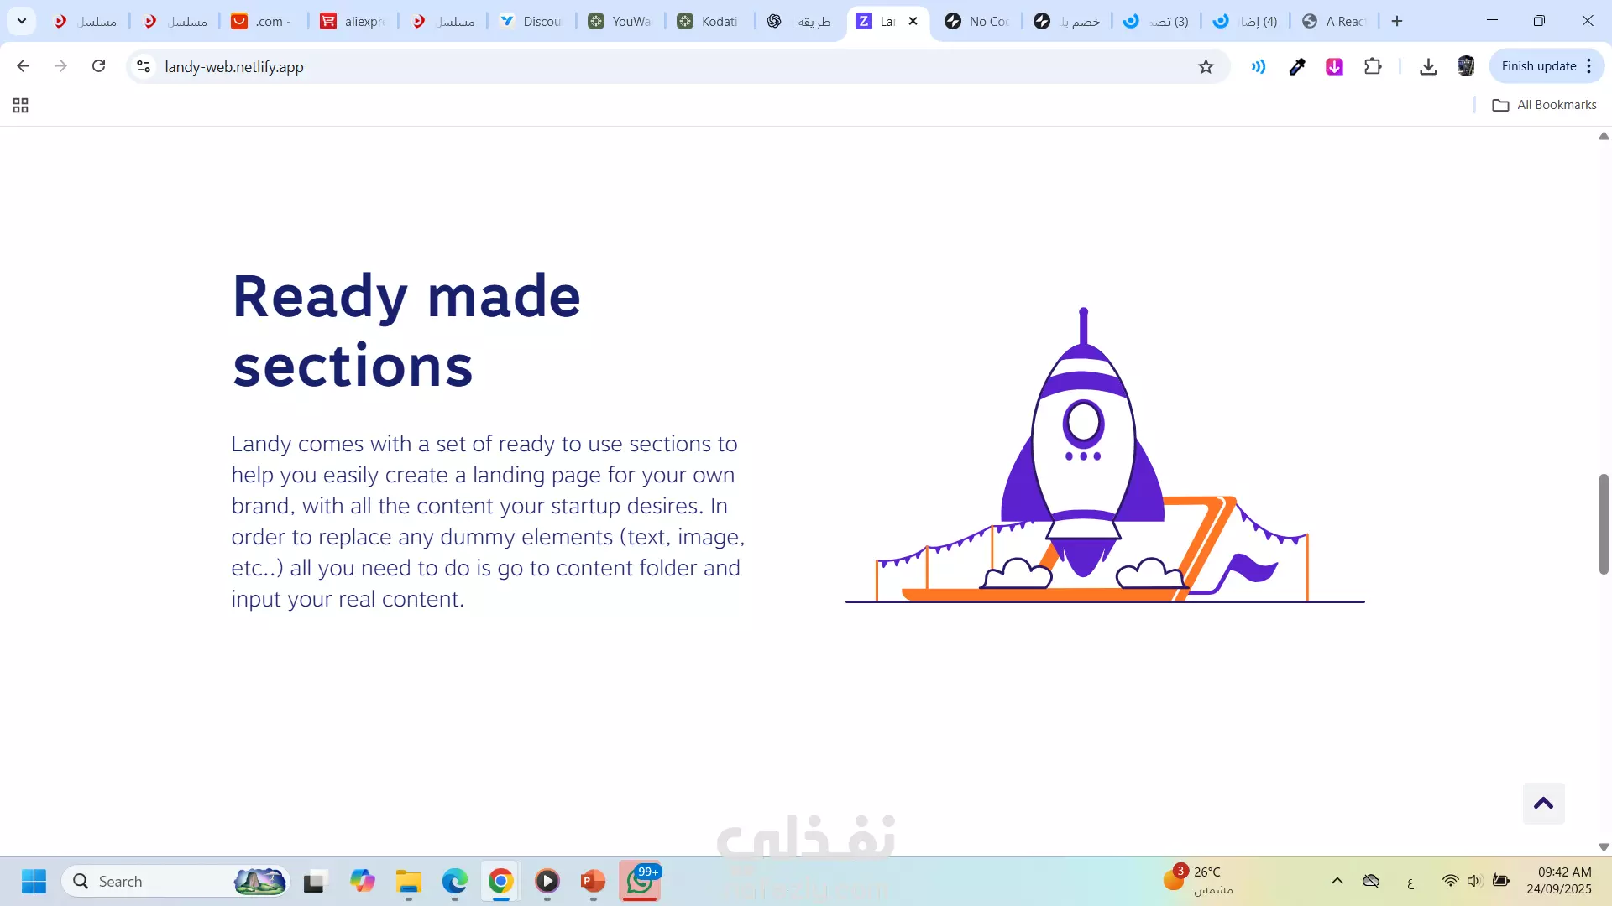Open the apps grid in bookmarks bar
Viewport: 1612px width, 906px height.
[x=21, y=105]
